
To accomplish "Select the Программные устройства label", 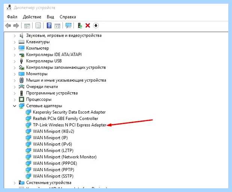I will click(52, 93).
